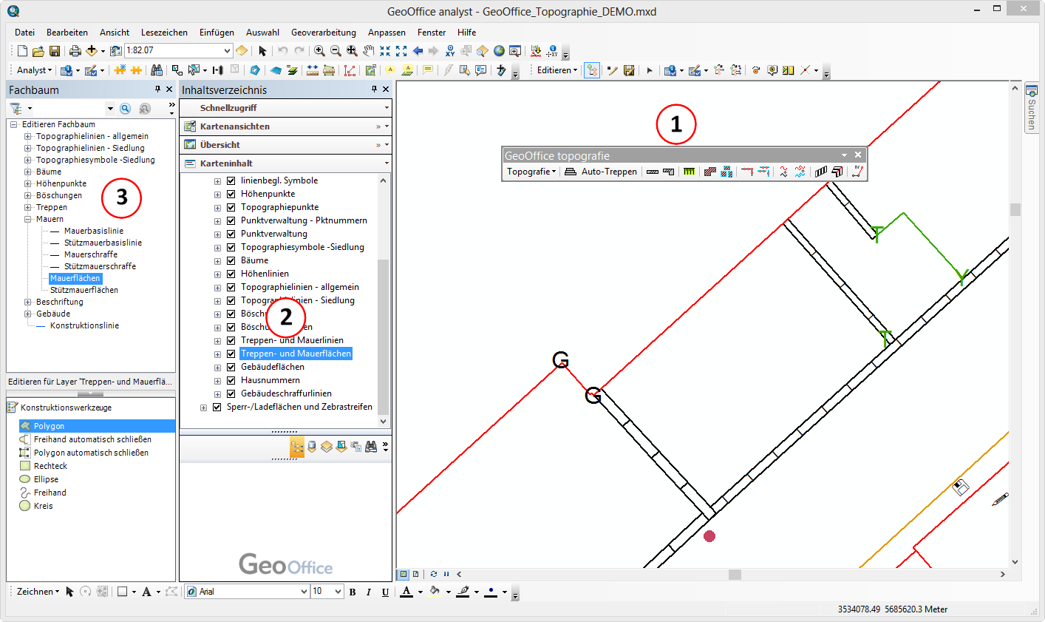
Task: Click the Go Back to Previous Extent arrow
Action: pyautogui.click(x=418, y=51)
